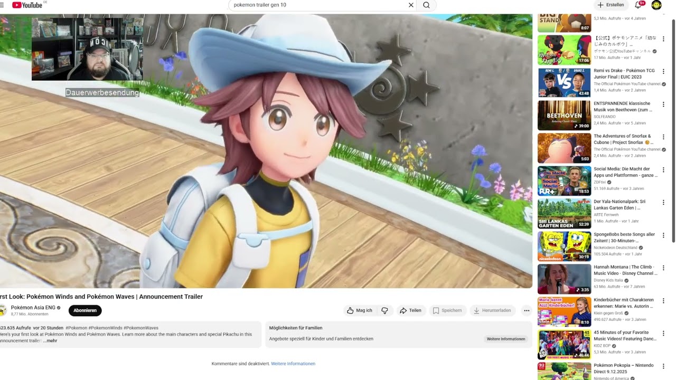The image size is (676, 380).
Task: Click the Speichern save button
Action: (447, 310)
